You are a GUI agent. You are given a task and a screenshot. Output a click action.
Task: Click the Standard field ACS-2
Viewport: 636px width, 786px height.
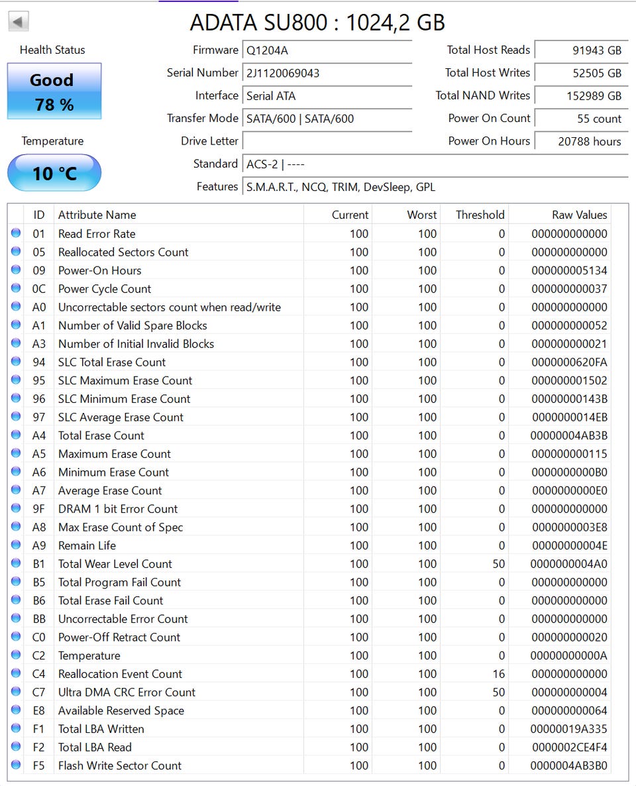tap(435, 164)
